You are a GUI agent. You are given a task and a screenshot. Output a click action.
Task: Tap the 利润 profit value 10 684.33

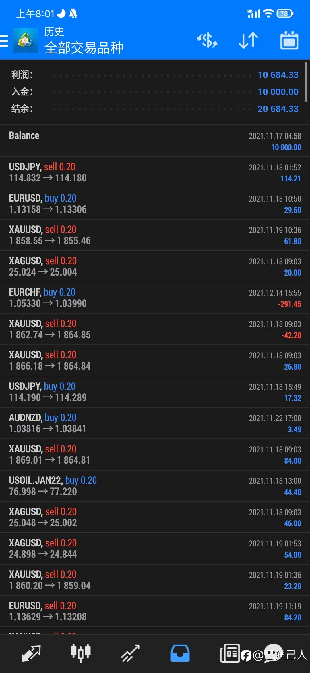click(278, 75)
